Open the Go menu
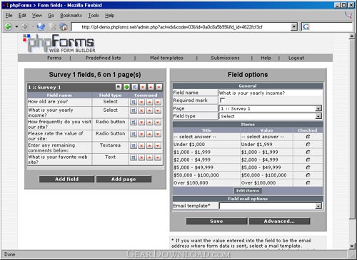This screenshot has height=260, width=357. coord(51,16)
